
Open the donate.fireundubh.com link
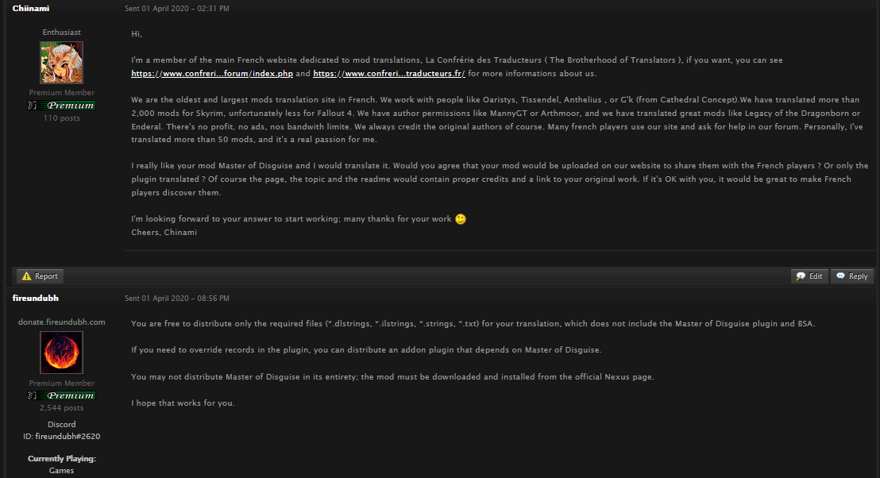(x=61, y=322)
